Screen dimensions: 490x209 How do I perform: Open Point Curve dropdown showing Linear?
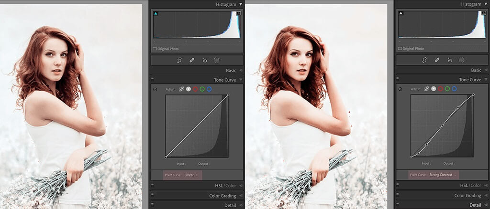(190, 175)
